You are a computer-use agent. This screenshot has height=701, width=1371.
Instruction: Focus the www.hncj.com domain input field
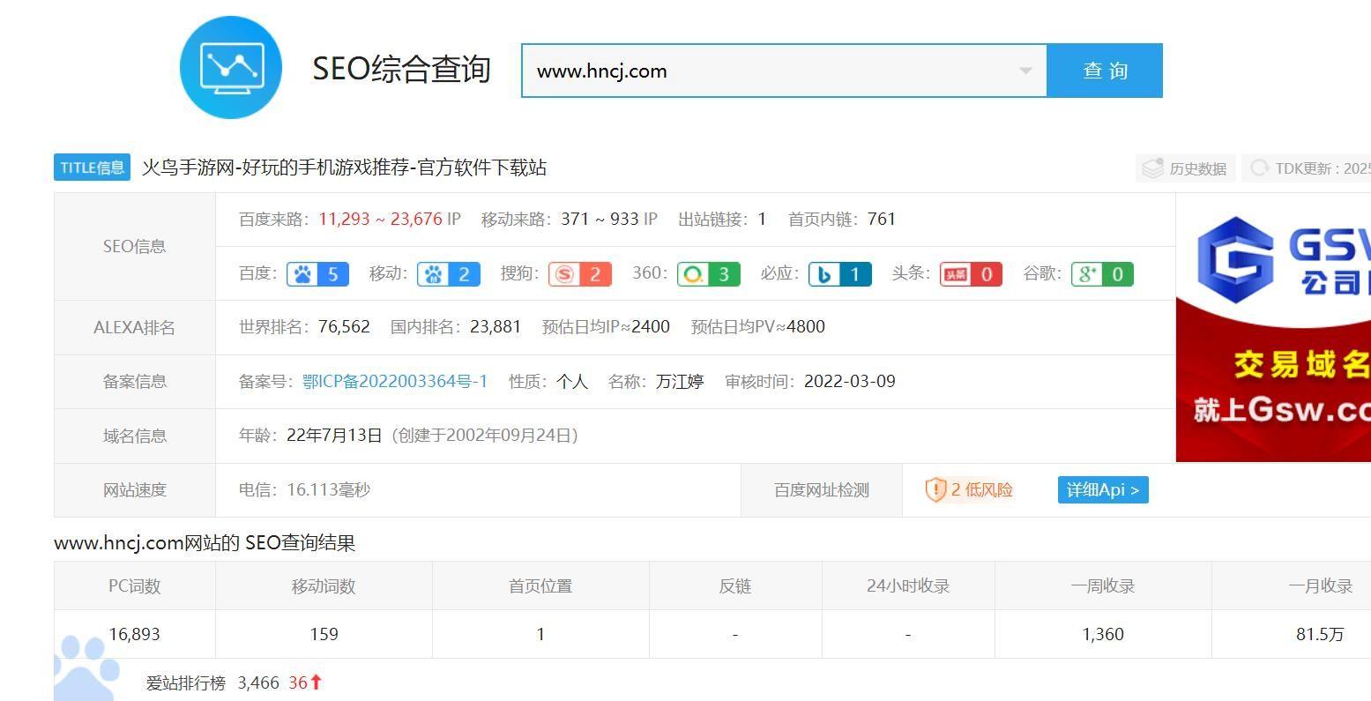point(784,71)
